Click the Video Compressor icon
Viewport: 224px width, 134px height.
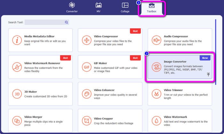[87, 40]
